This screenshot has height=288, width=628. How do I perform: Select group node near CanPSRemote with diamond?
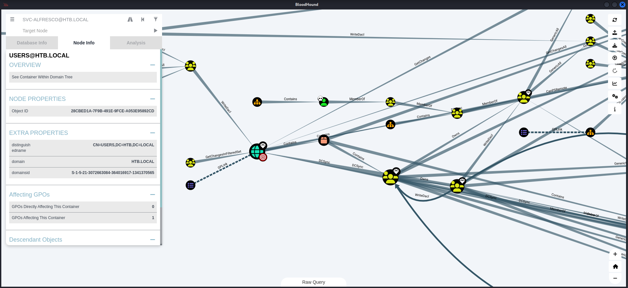click(x=524, y=97)
